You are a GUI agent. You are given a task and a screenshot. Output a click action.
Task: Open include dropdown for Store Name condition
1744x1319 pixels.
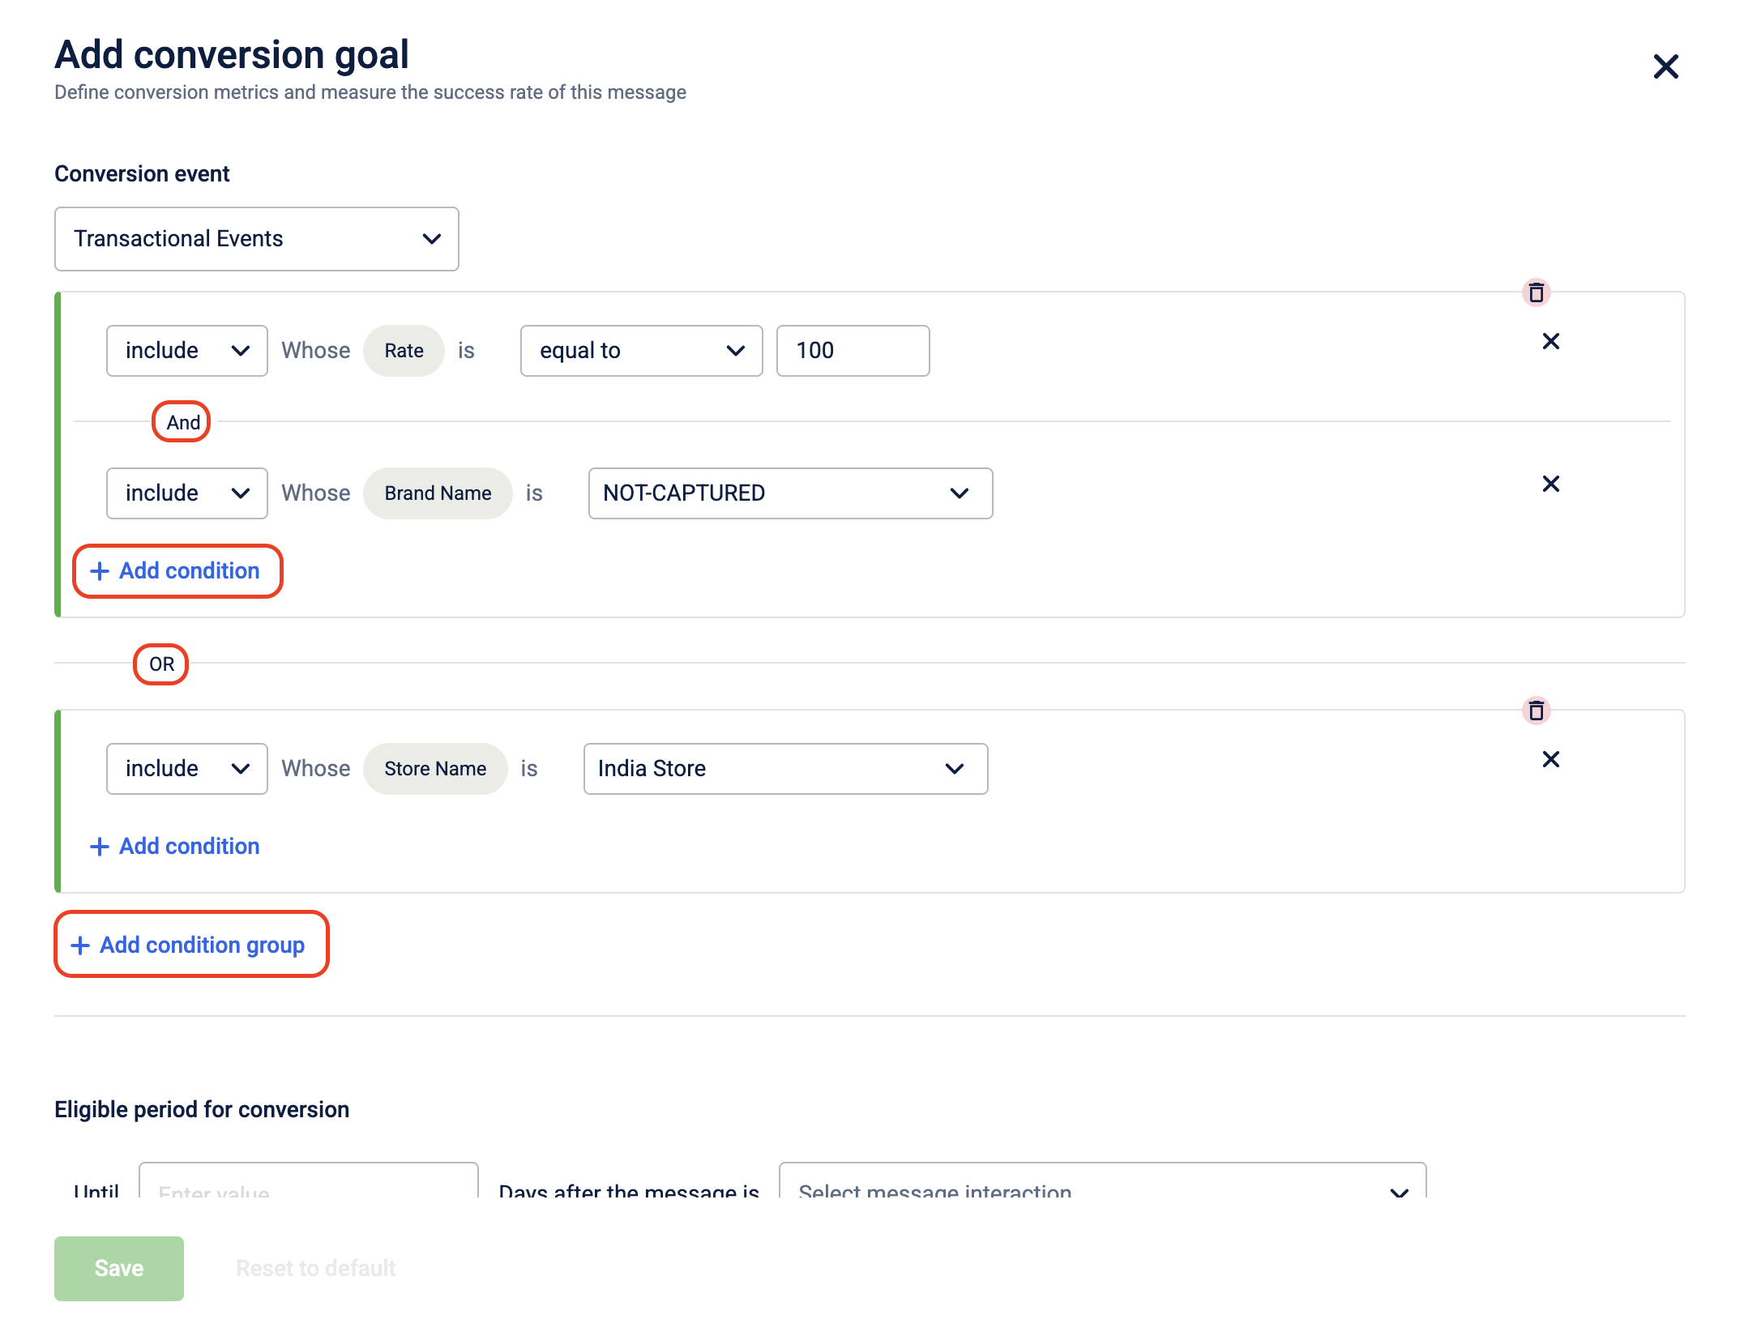point(186,769)
